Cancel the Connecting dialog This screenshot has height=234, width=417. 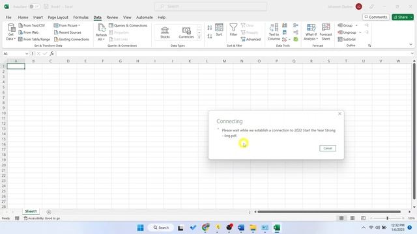pos(328,148)
